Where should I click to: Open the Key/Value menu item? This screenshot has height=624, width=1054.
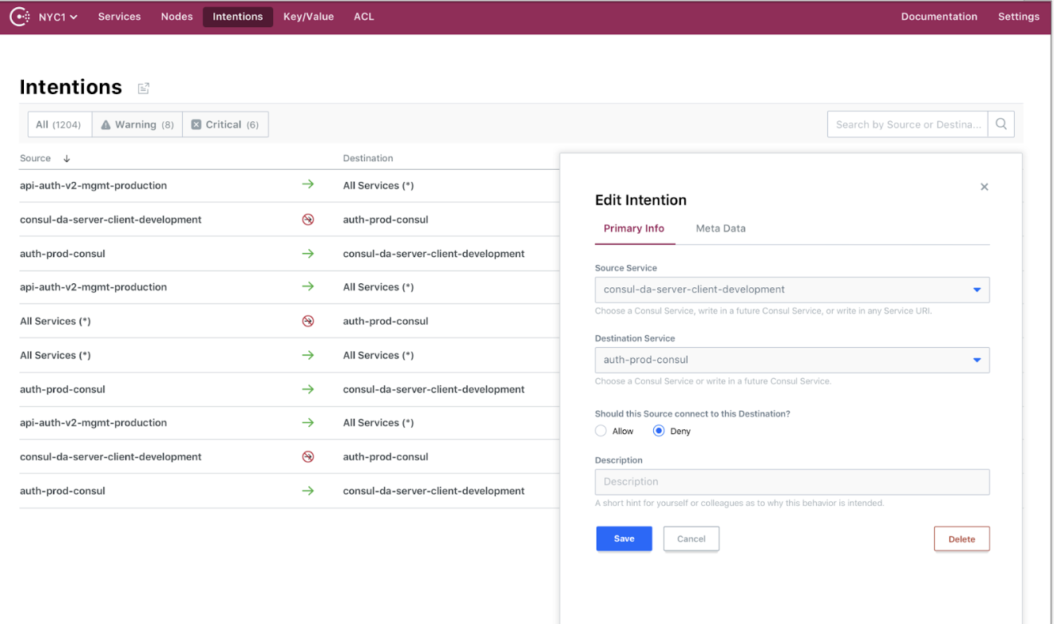coord(308,17)
